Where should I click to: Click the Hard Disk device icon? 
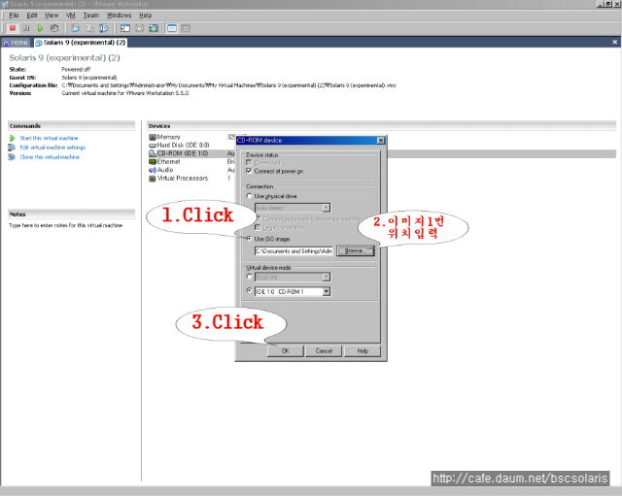point(153,146)
